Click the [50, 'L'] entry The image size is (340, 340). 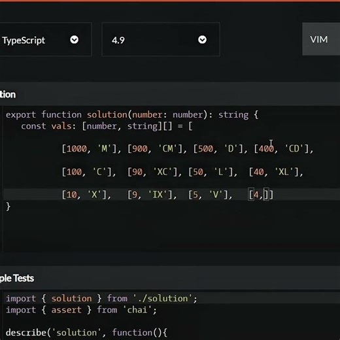click(x=211, y=172)
